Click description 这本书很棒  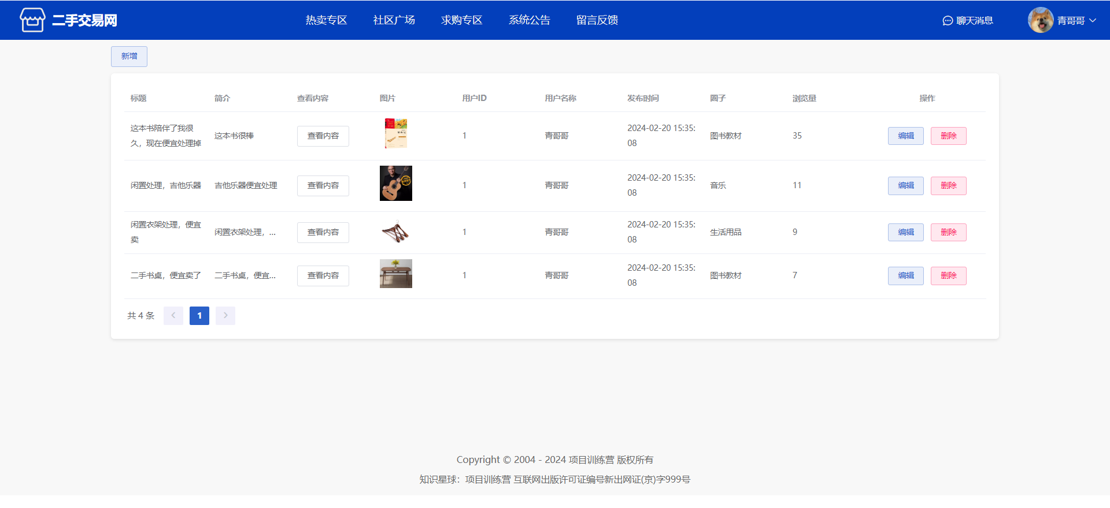(x=234, y=136)
